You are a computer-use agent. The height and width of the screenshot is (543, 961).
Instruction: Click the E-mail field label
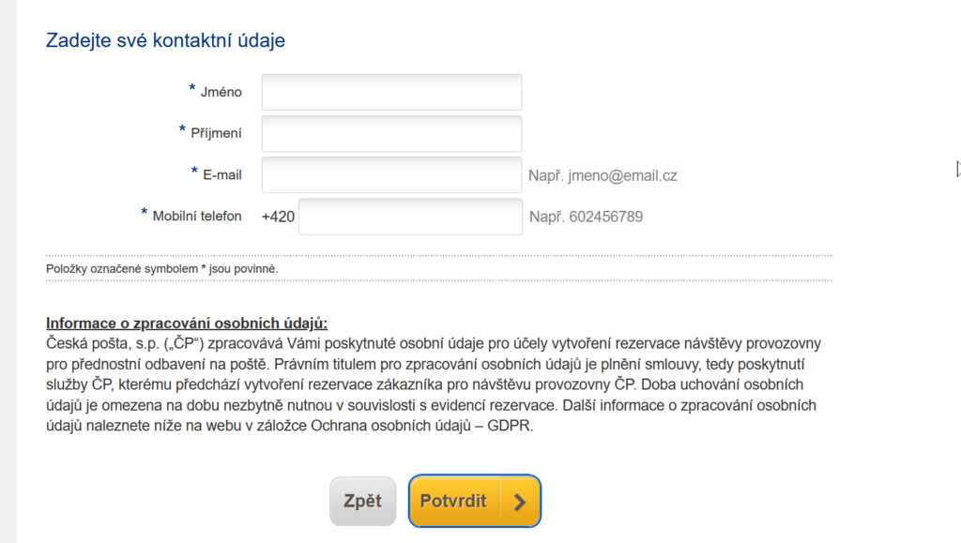coord(222,175)
